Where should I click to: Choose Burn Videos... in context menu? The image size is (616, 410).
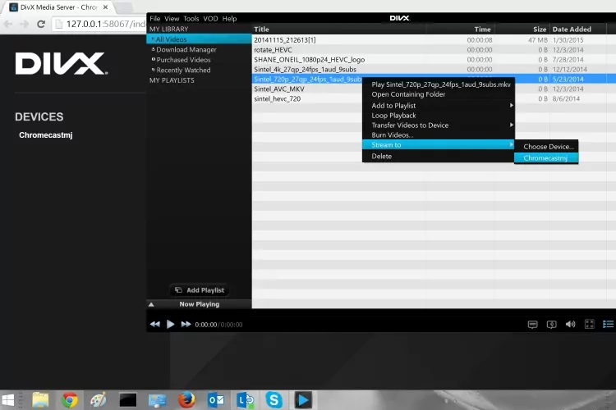pos(438,135)
